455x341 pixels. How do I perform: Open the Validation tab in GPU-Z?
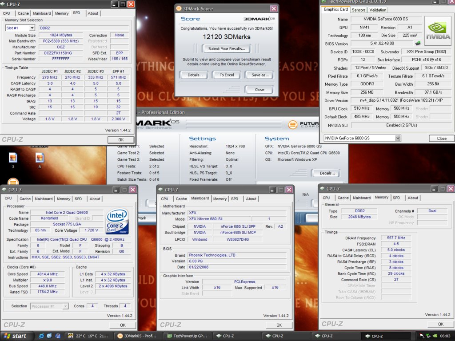tap(378, 10)
